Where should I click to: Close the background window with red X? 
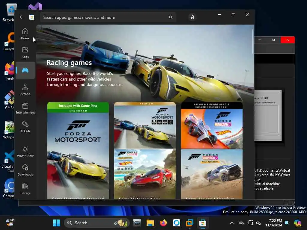pyautogui.click(x=288, y=40)
